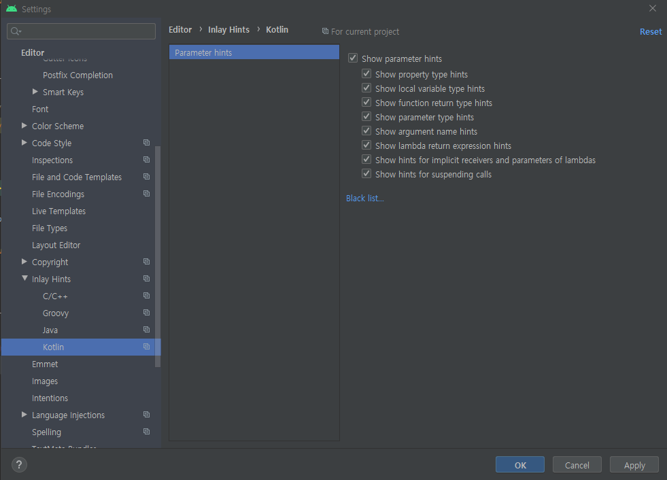Open the Black list... link
This screenshot has width=667, height=480.
(365, 199)
